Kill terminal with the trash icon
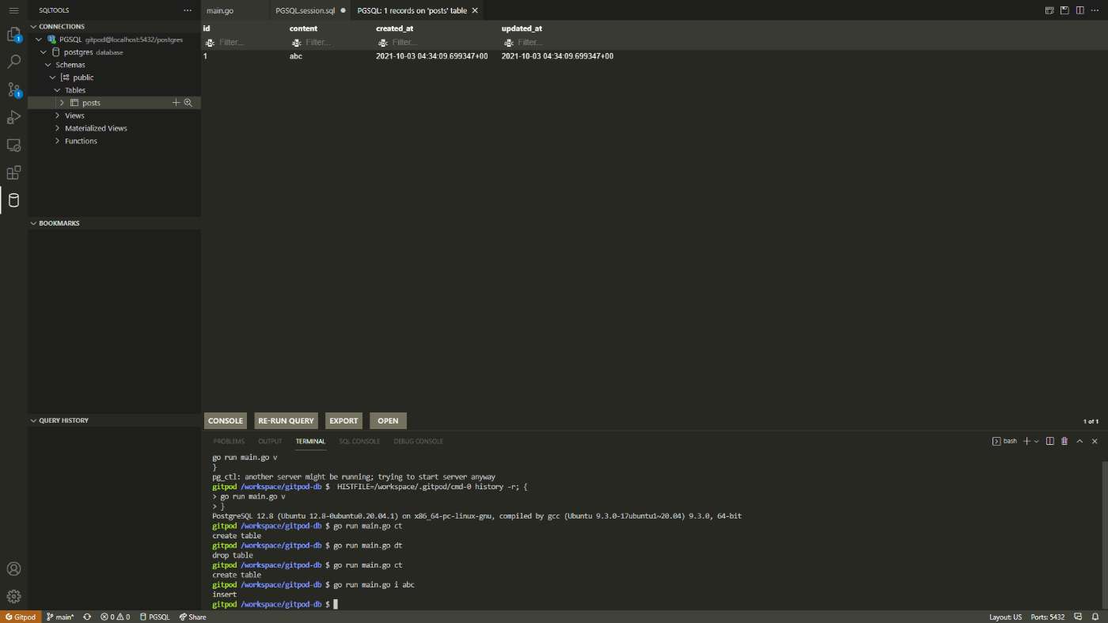 pos(1064,441)
